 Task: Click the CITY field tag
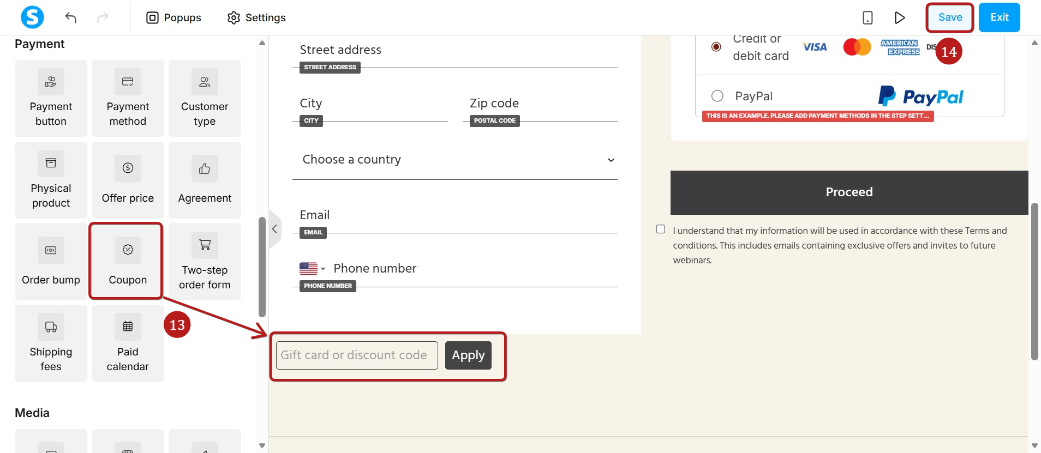(x=311, y=121)
